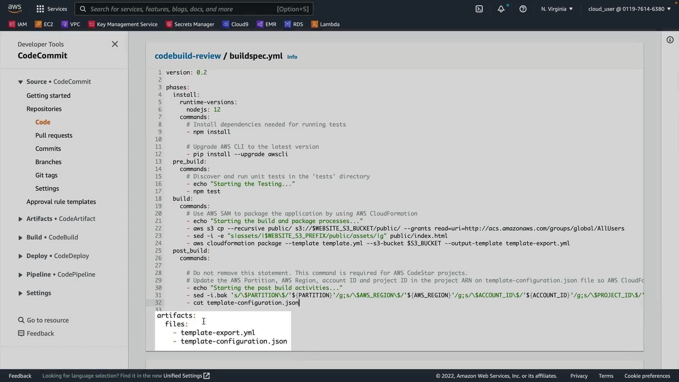Viewport: 679px width, 382px height.
Task: Open the N. Virginia region dropdown
Action: click(557, 9)
